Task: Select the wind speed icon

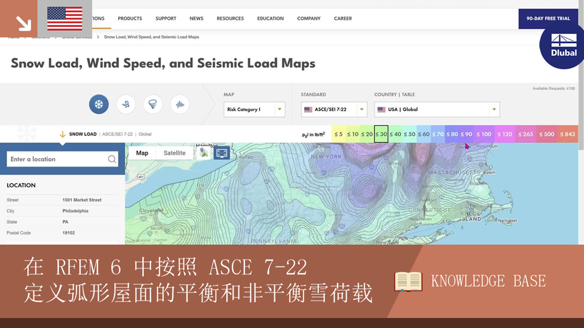Action: point(126,104)
